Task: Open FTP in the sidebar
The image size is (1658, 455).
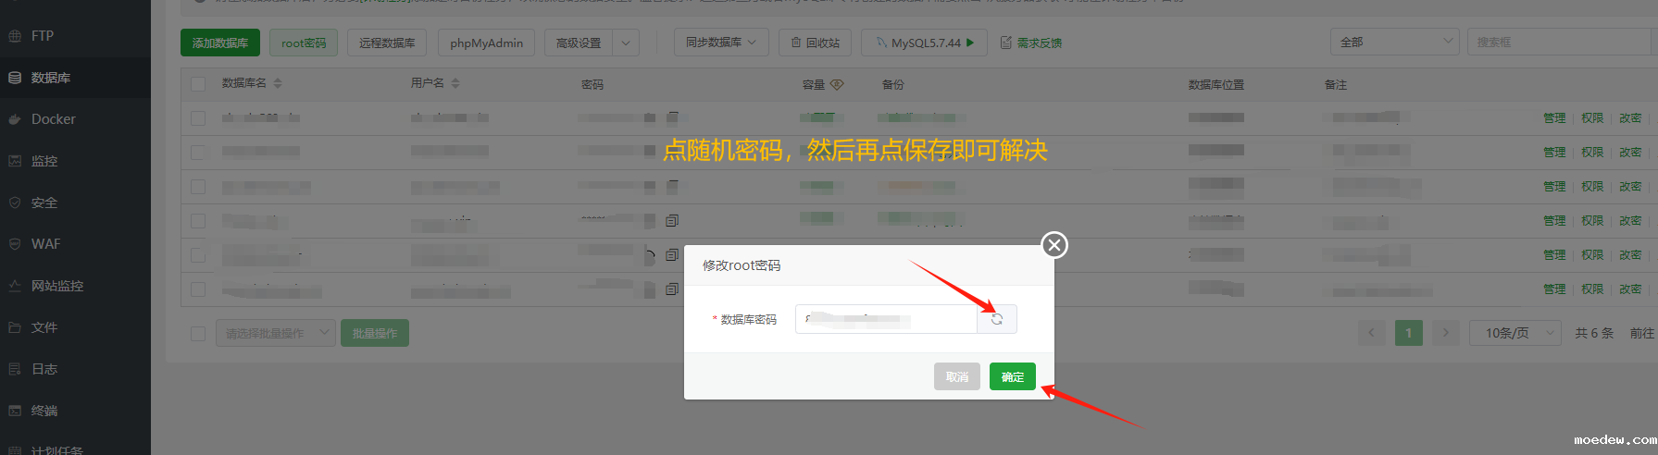Action: (43, 36)
